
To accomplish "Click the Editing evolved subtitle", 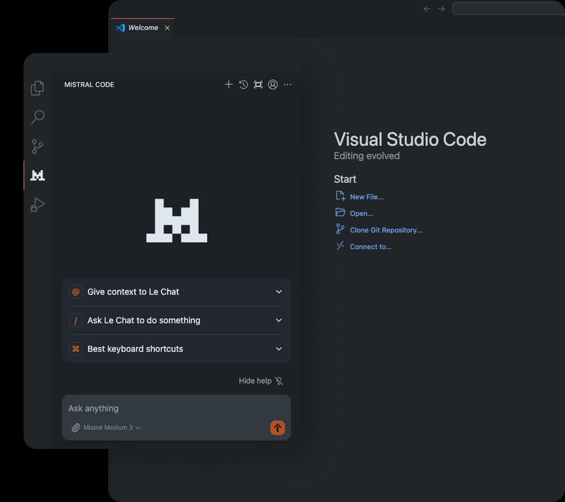I will click(x=367, y=156).
